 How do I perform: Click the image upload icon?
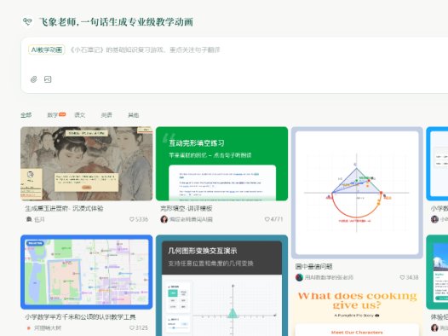pyautogui.click(x=48, y=79)
